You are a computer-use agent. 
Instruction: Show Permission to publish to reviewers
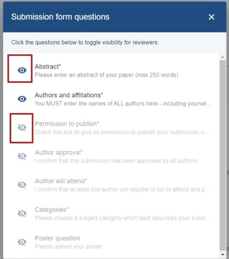pyautogui.click(x=22, y=127)
